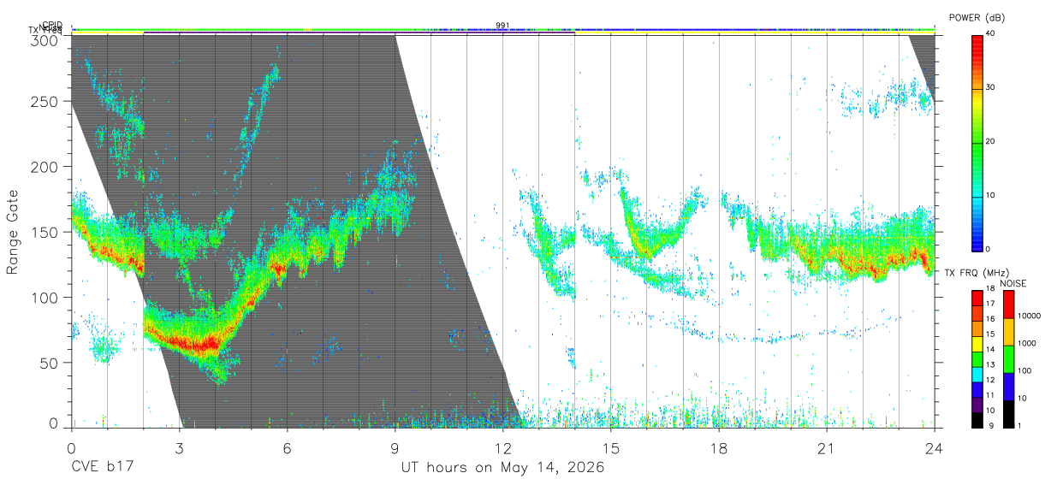Click the 12 tick on UT hours axis
Screen dimensions: 1051x485
click(x=503, y=448)
